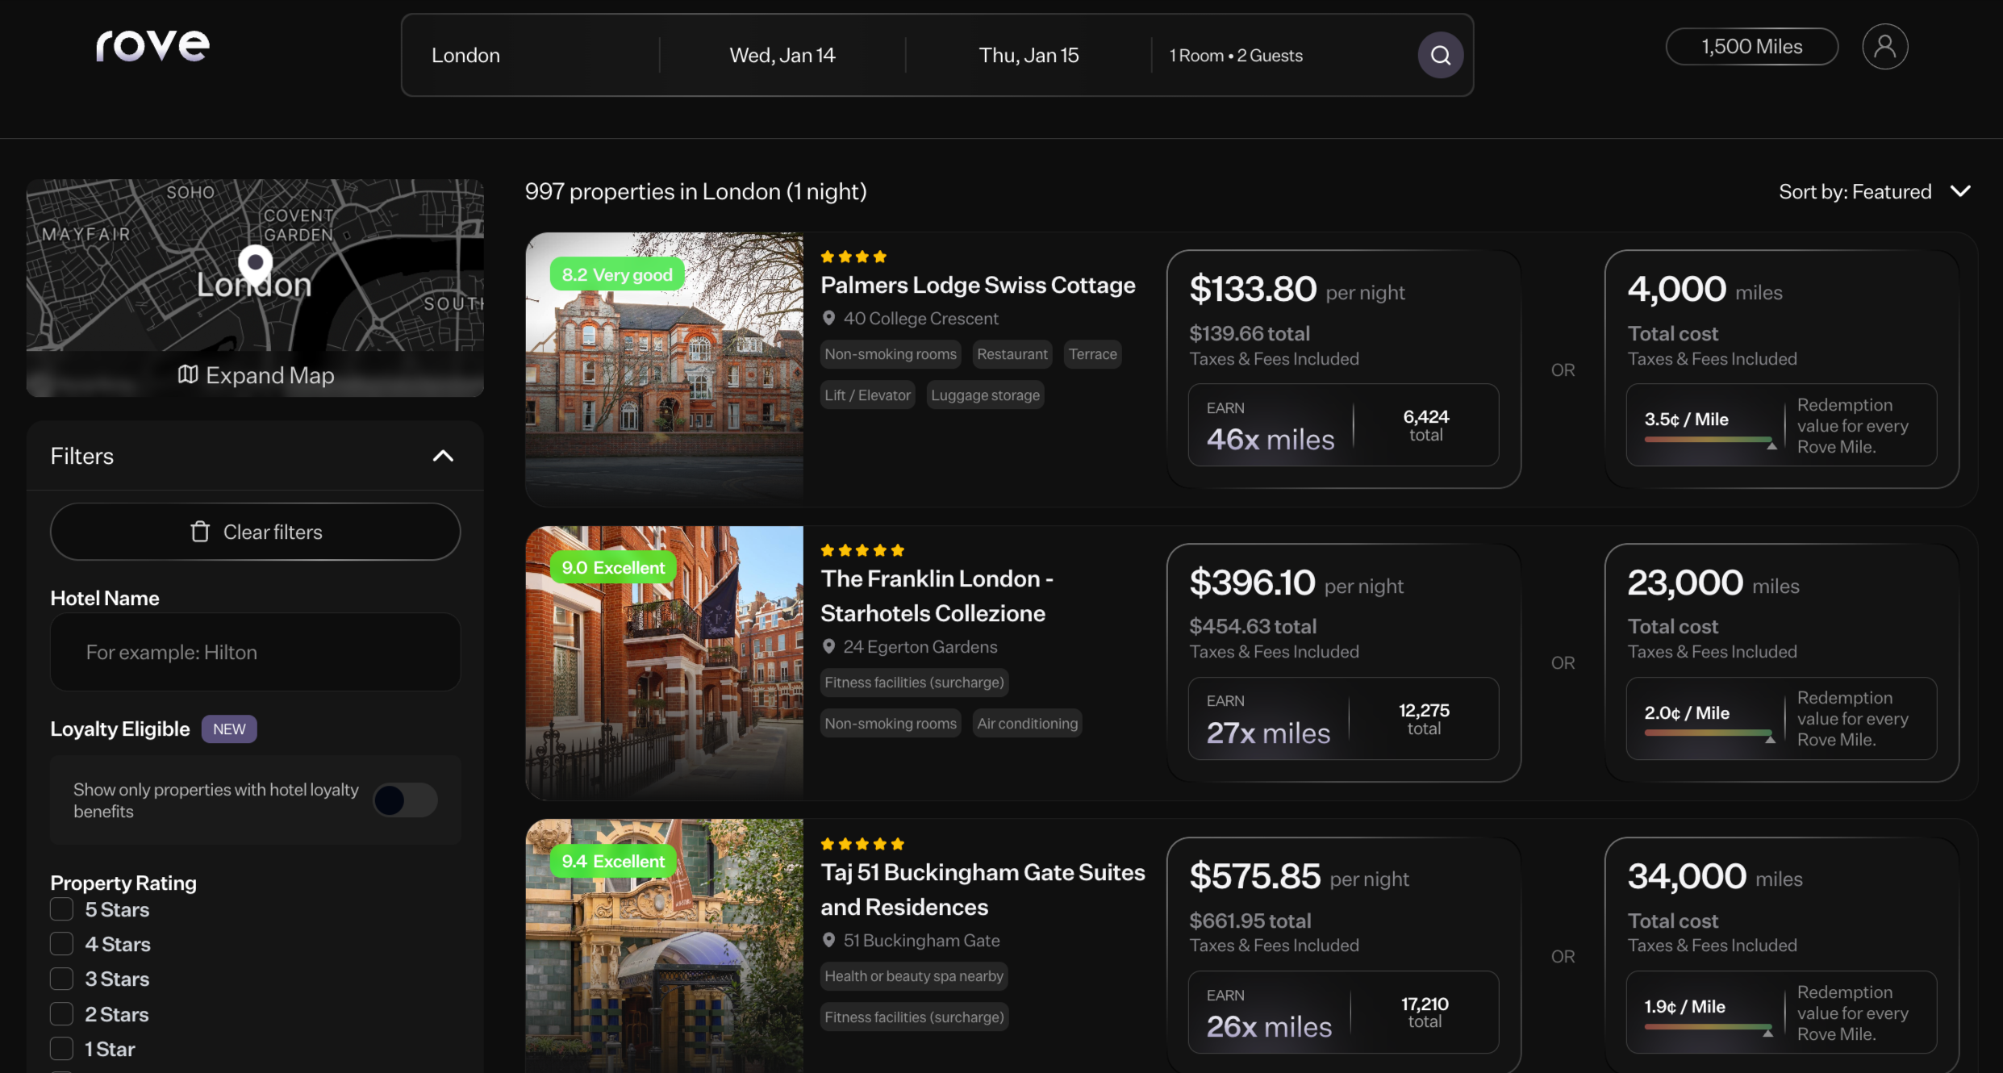Click the London map pin marker
This screenshot has width=2003, height=1073.
click(255, 264)
